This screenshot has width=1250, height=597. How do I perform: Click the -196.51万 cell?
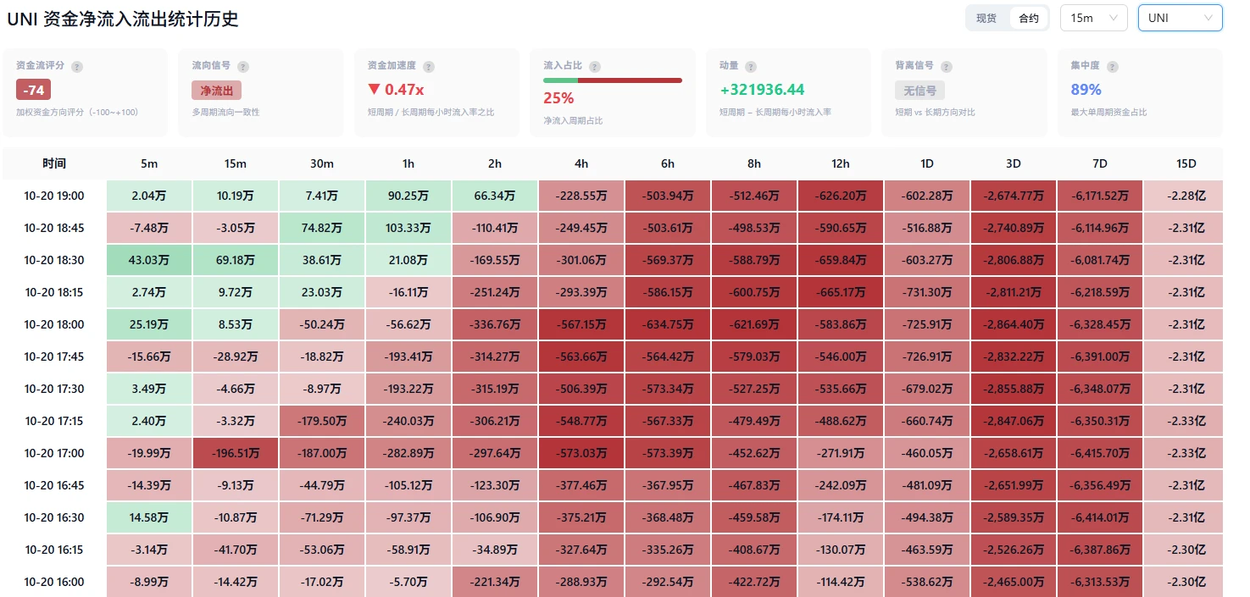pos(236,453)
